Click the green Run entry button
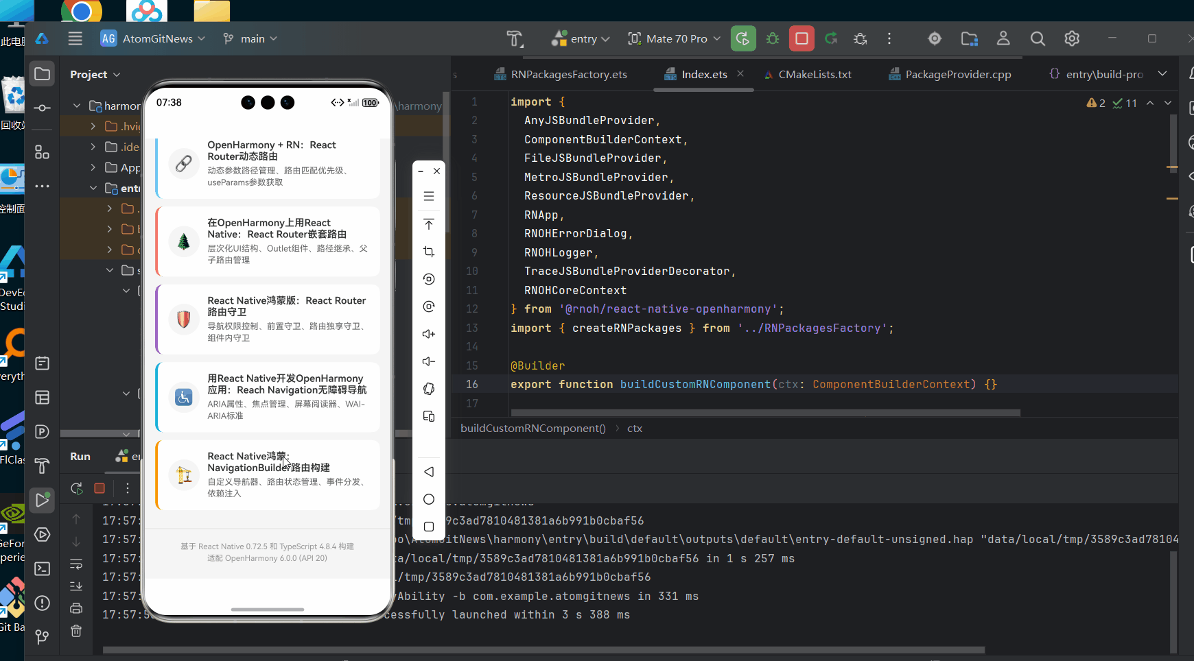The height and width of the screenshot is (661, 1194). 743,38
